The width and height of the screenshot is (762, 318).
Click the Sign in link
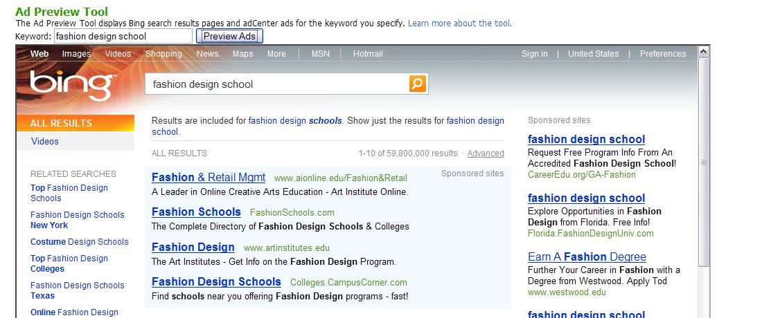tap(535, 54)
